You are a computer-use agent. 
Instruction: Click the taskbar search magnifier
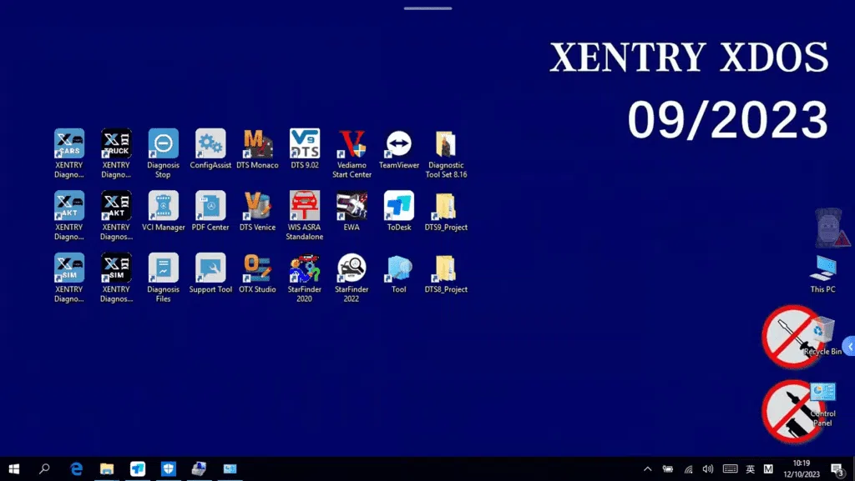click(x=45, y=469)
